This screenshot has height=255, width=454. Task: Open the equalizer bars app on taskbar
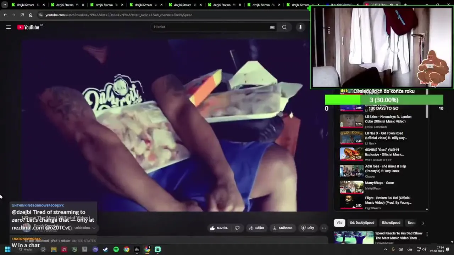point(137,249)
